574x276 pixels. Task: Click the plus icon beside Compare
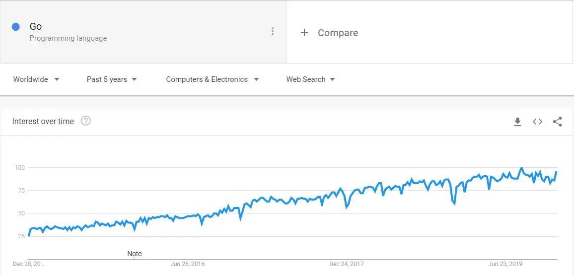[304, 33]
